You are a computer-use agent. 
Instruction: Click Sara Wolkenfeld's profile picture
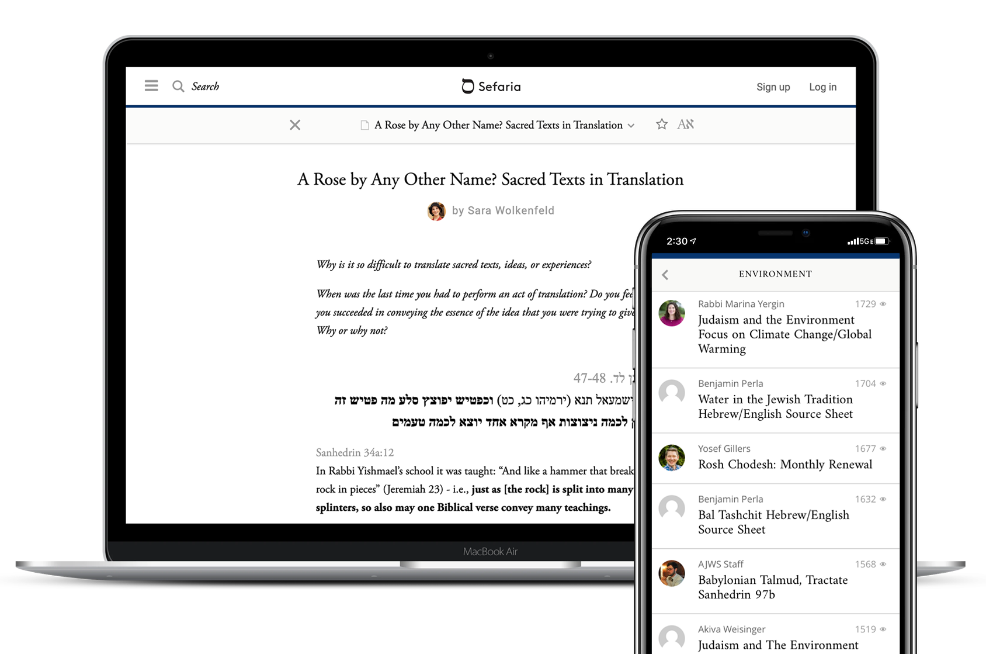[x=436, y=211]
